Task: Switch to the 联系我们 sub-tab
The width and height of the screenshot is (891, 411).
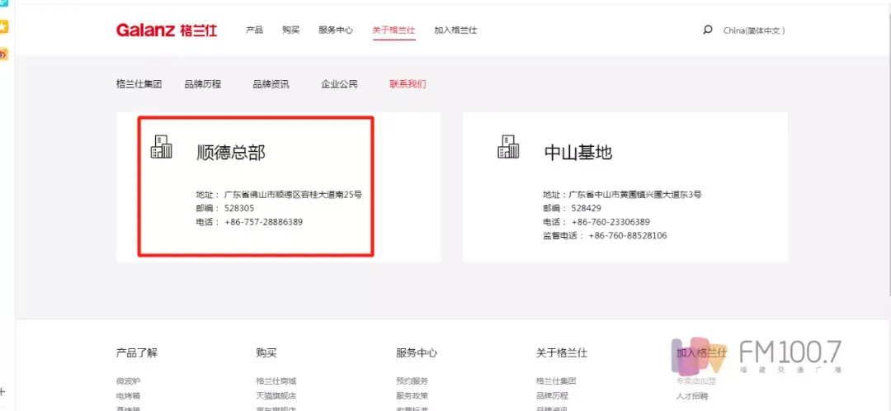Action: coord(408,84)
